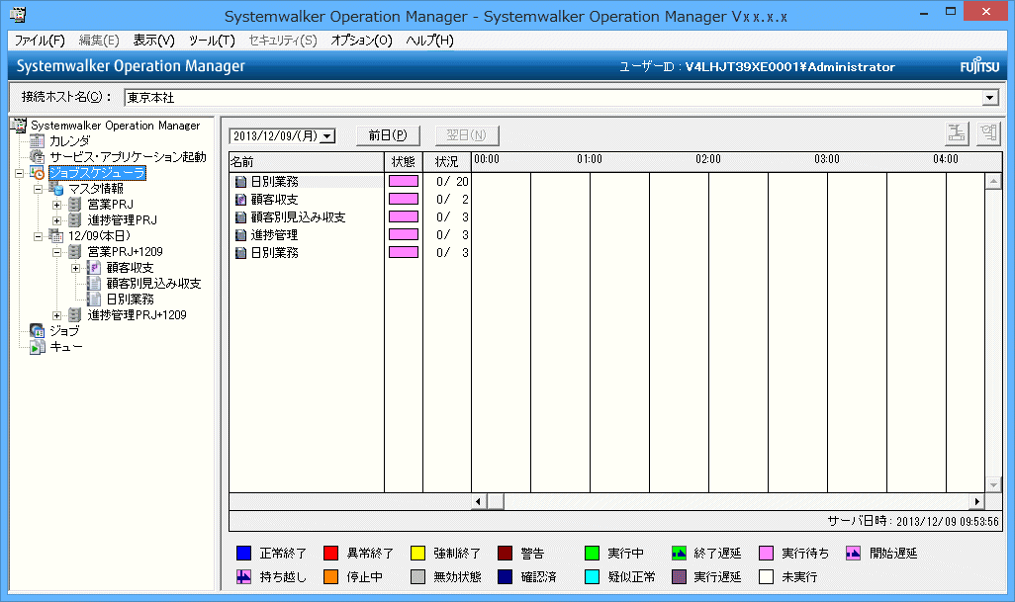1015x602 pixels.
Task: Collapse the 12/09(本日) tree node
Action: click(39, 236)
